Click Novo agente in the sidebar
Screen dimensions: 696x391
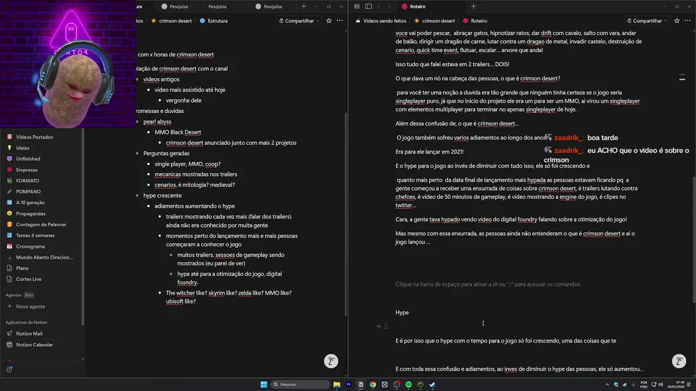tap(30, 306)
